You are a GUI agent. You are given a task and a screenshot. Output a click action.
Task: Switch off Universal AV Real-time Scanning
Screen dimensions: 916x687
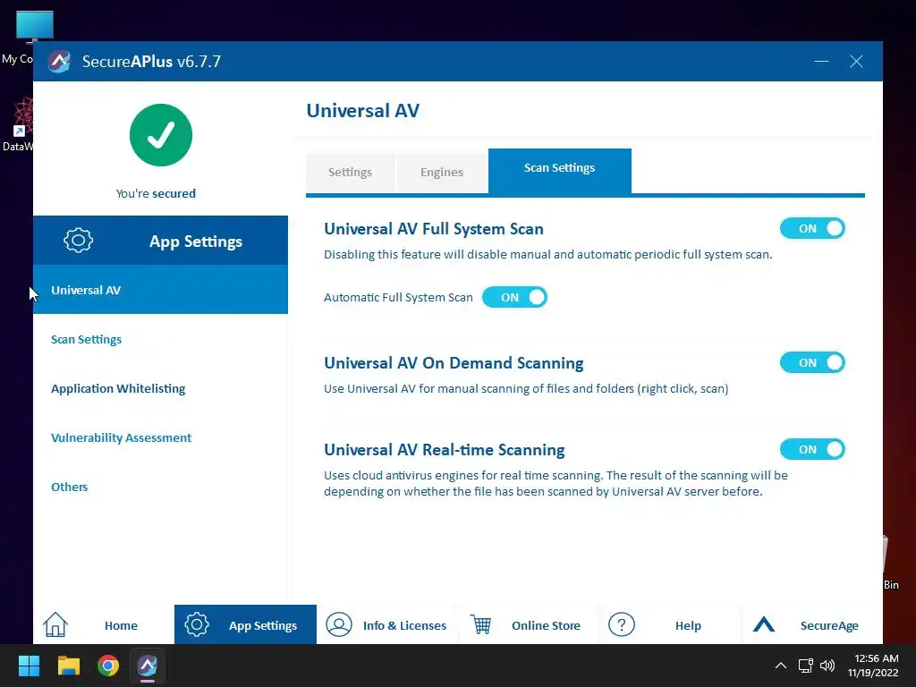812,449
